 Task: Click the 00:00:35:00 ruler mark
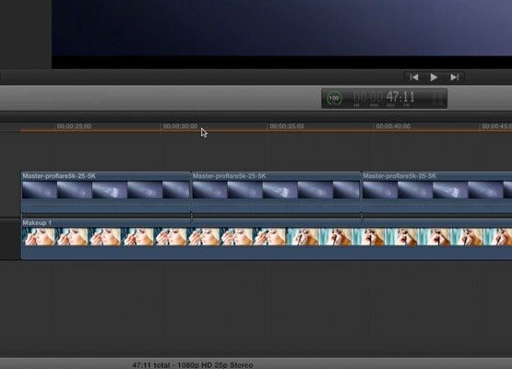click(x=287, y=126)
